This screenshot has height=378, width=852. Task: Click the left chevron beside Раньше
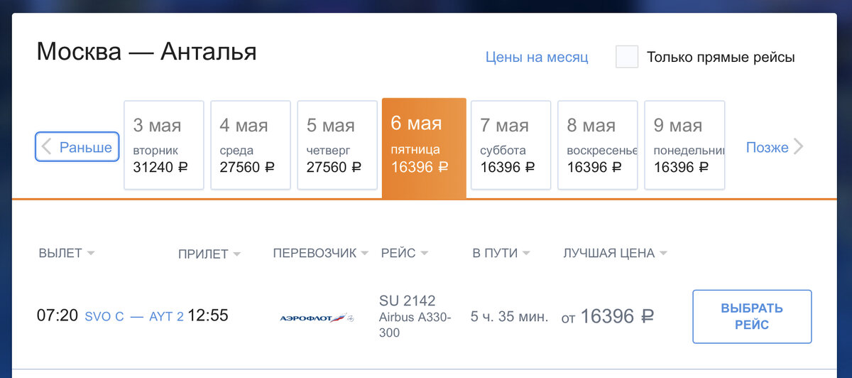pos(47,147)
